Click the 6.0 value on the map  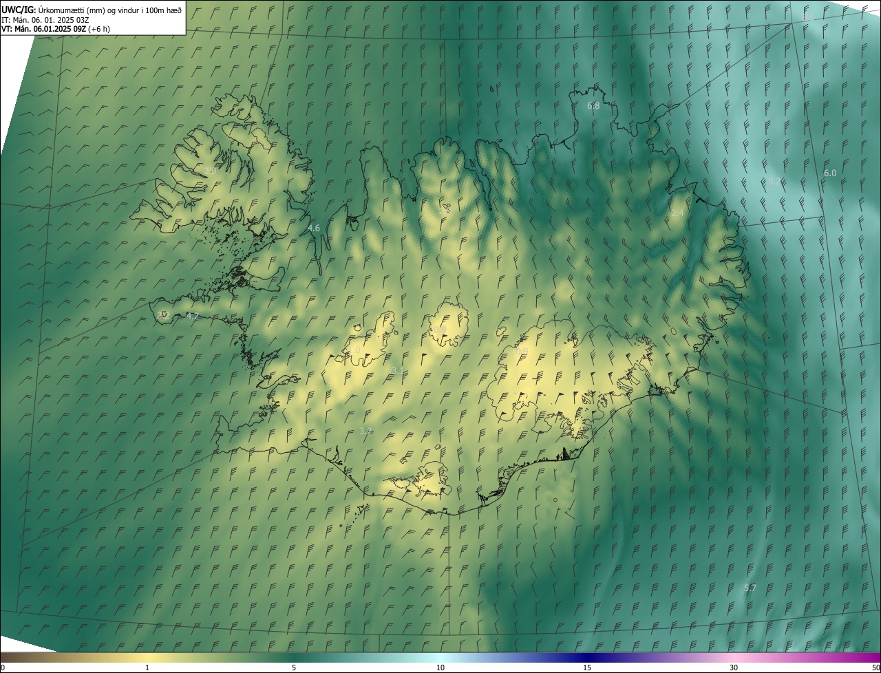830,173
